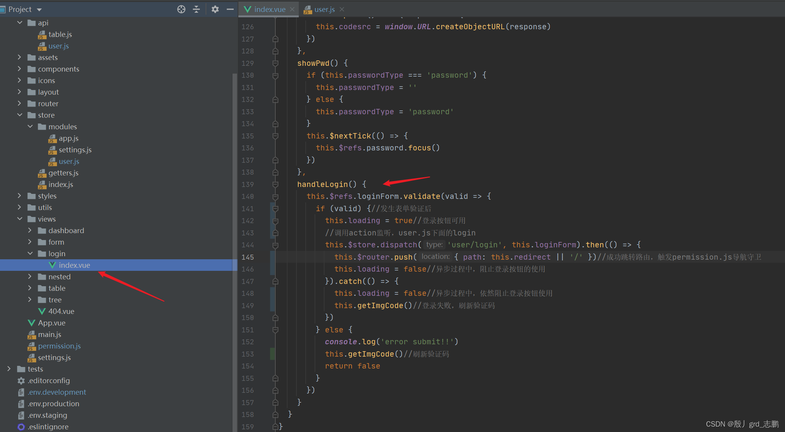Screen dimensions: 785x432
Task: Click handleLogin method name in editor
Action: 322,184
